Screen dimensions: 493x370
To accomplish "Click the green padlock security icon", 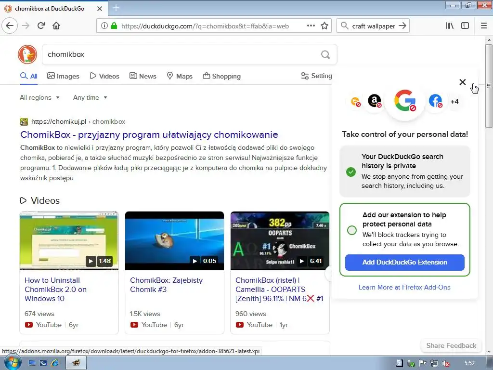I will (x=114, y=26).
